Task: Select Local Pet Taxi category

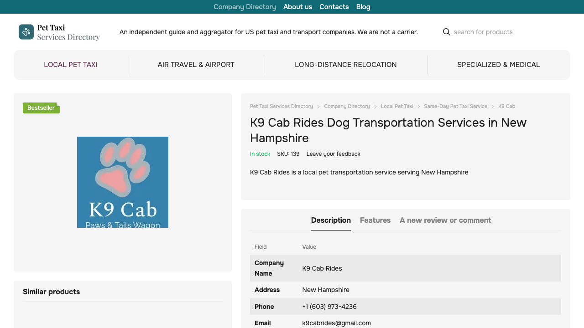Action: pos(71,65)
